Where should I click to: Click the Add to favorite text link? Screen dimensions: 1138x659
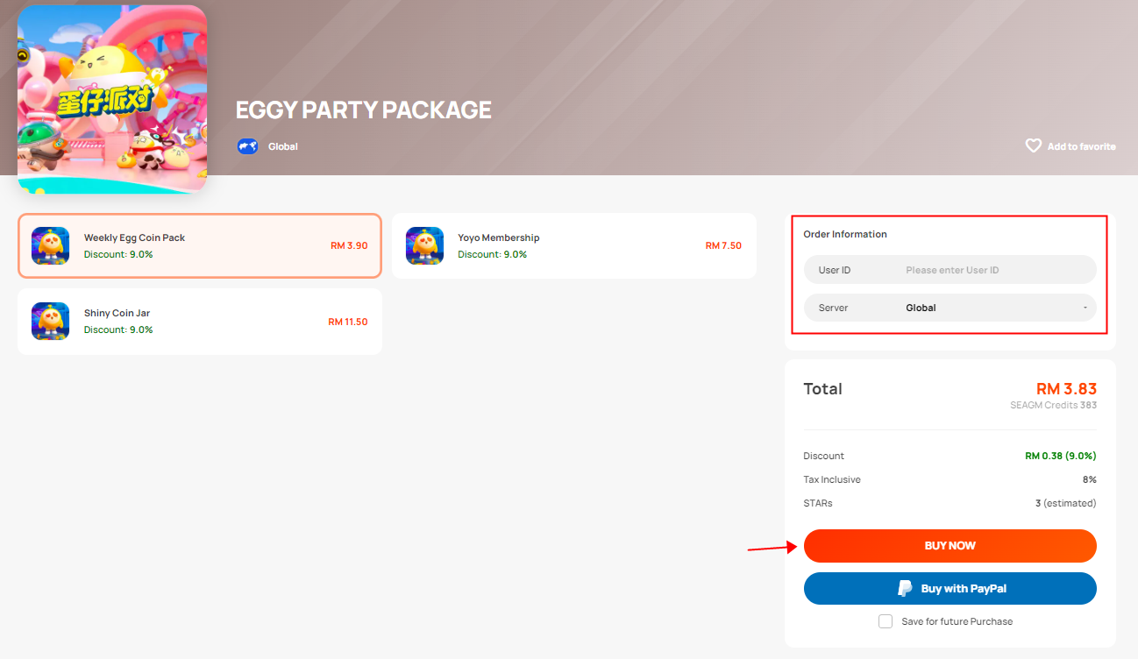pos(1081,146)
